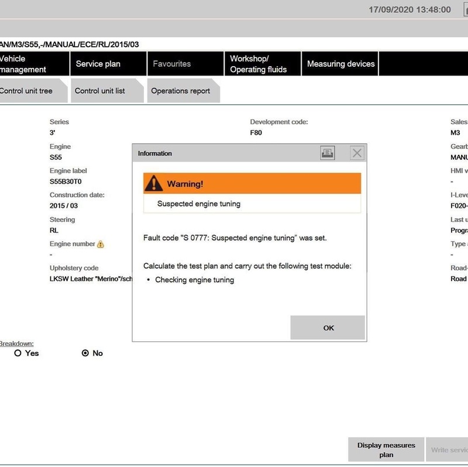Click the upholstery code LKSW Leather value
The height and width of the screenshot is (467, 468).
pyautogui.click(x=91, y=279)
